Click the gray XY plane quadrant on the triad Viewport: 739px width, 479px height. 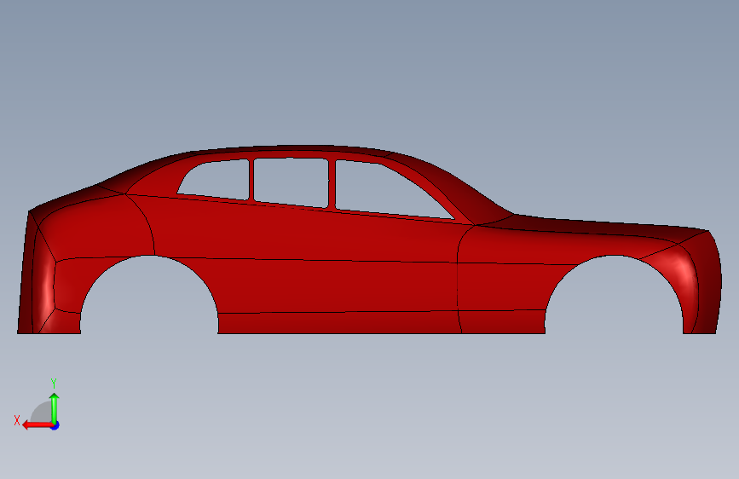42,413
